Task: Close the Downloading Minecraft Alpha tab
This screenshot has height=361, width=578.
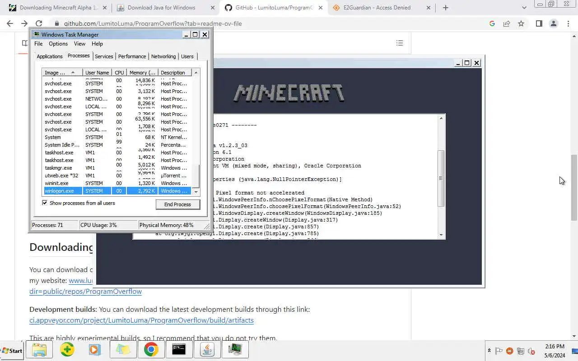Action: [104, 8]
